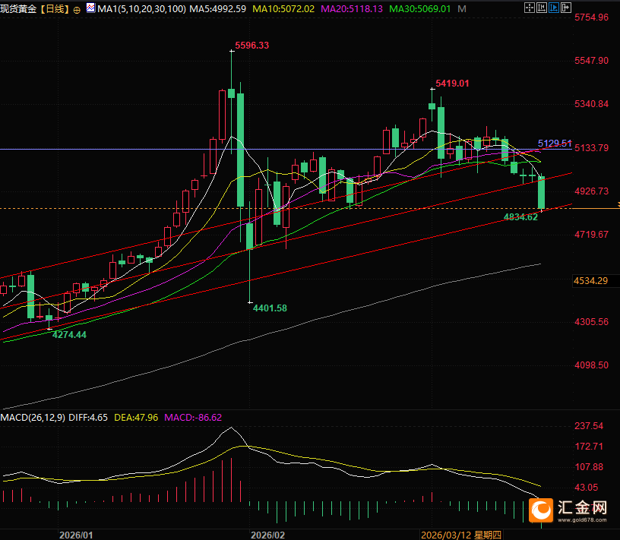This screenshot has width=620, height=540.
Task: Click the blue highlighted axis play icon
Action: coord(554,8)
